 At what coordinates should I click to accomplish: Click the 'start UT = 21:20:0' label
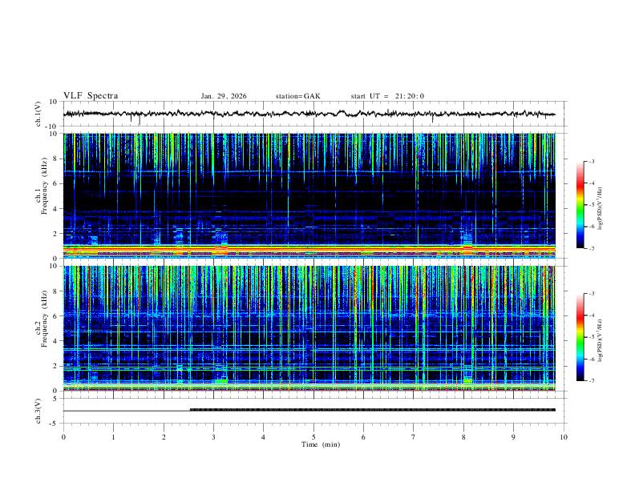387,96
